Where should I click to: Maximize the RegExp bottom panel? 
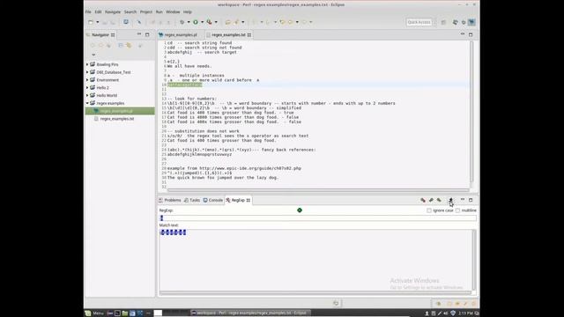471,200
